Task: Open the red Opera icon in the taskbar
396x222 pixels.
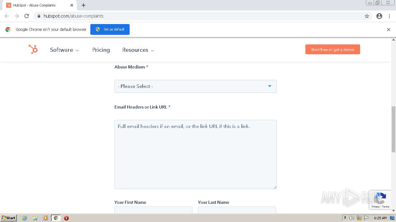Action: [66, 218]
